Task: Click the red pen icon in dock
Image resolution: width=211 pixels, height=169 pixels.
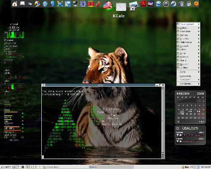Action: [98, 4]
